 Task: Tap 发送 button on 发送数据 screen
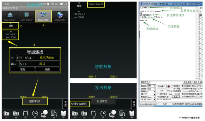[x=134, y=103]
